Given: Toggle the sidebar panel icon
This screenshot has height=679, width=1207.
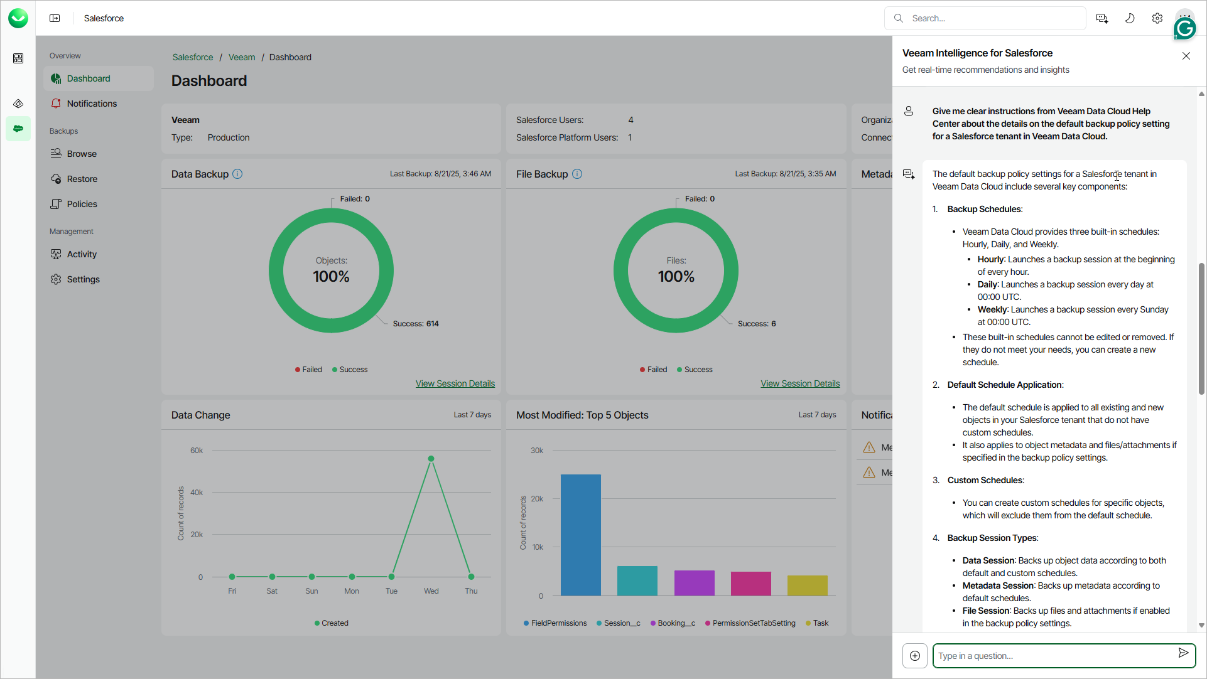Looking at the screenshot, I should pos(55,18).
